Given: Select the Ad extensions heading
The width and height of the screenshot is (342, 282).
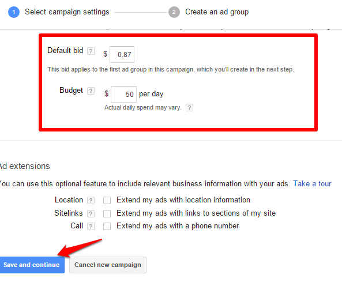Looking at the screenshot, I should (x=25, y=166).
